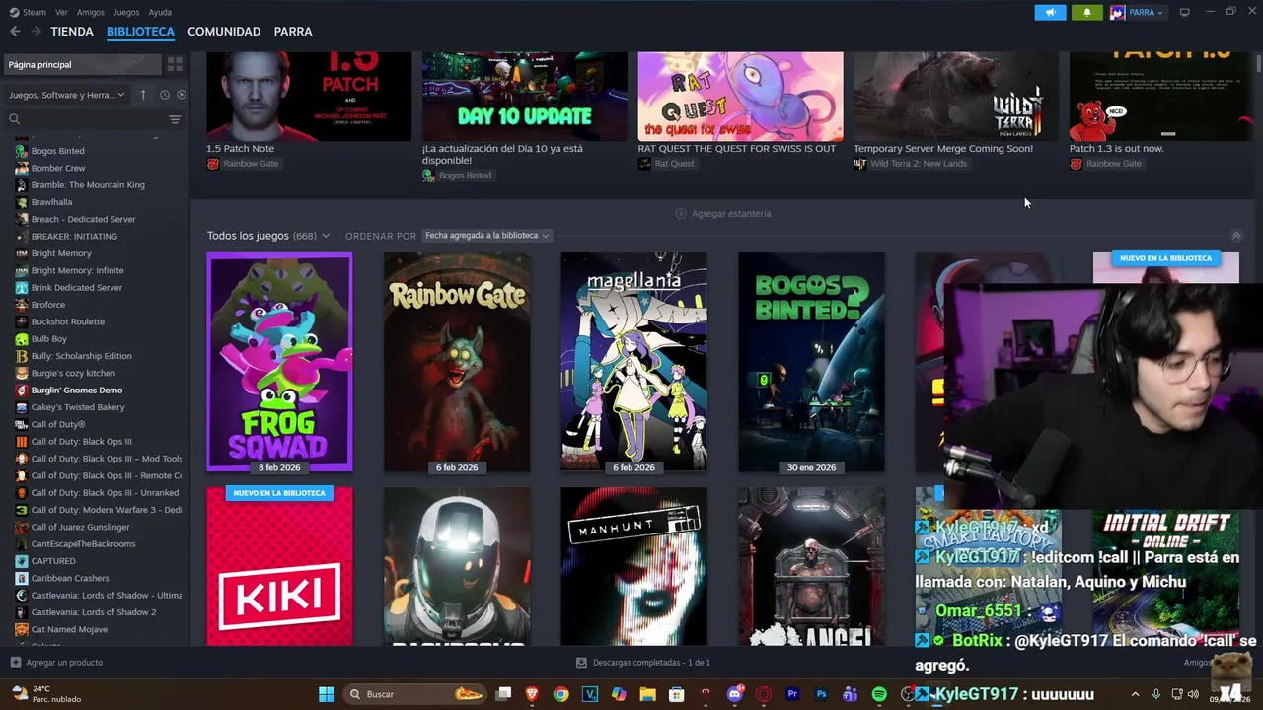Switch to the TIENDA tab
Viewport: 1263px width, 710px height.
[x=72, y=32]
